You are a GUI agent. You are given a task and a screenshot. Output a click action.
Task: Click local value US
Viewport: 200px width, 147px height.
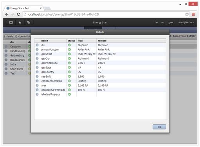[79, 72]
